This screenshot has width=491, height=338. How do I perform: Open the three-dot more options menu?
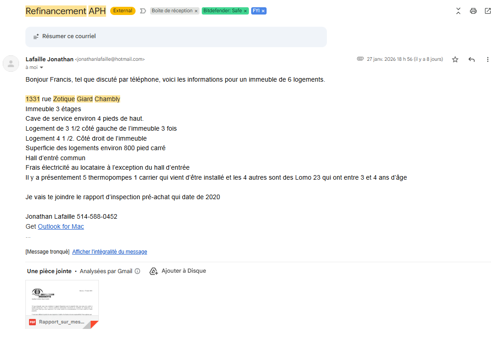pos(488,59)
